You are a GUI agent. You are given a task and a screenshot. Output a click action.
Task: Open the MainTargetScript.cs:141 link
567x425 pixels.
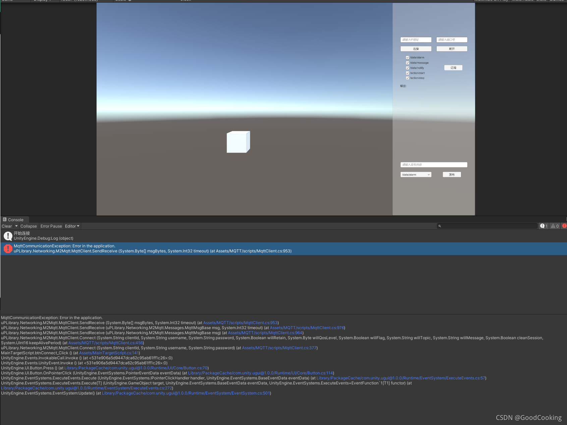109,353
